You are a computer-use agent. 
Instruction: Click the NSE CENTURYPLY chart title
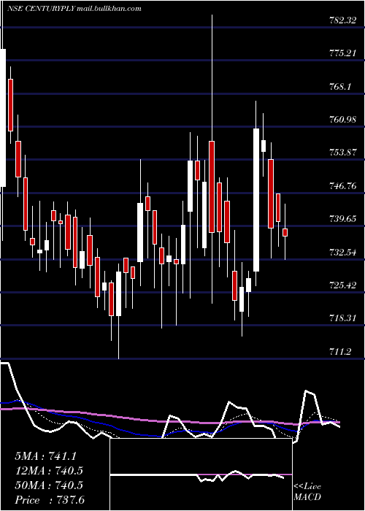point(41,9)
